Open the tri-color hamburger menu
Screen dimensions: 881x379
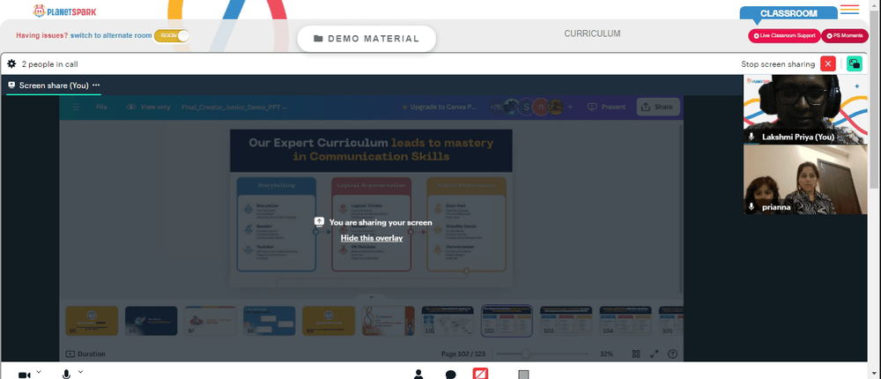(x=849, y=10)
